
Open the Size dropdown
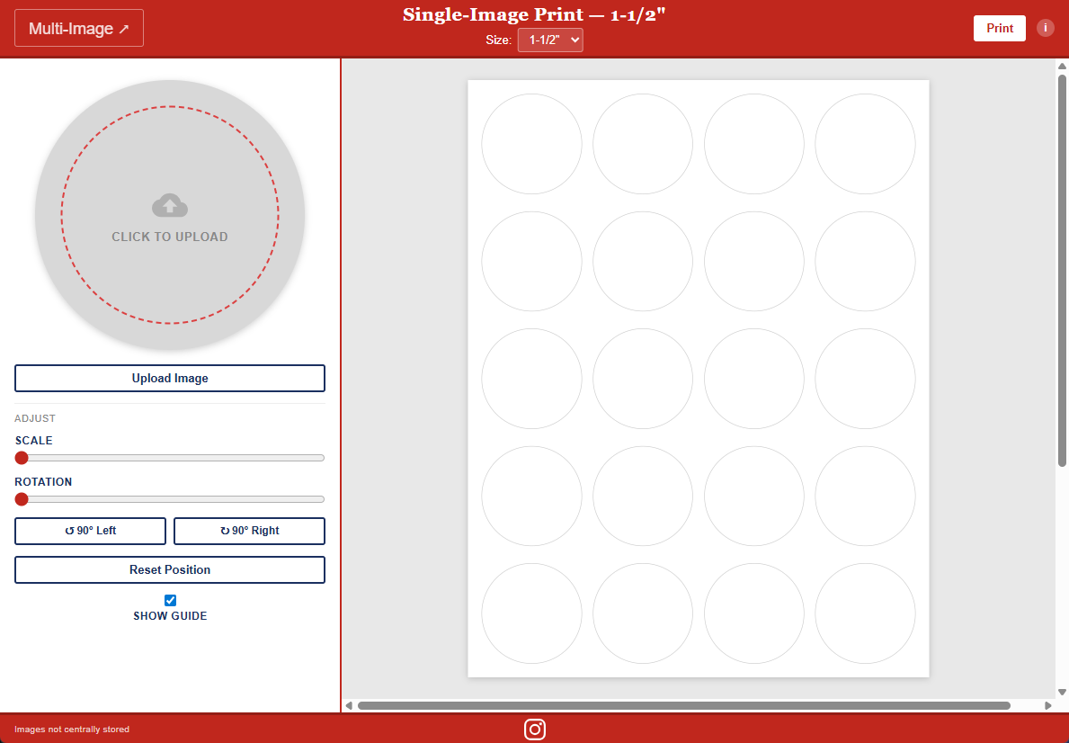pyautogui.click(x=550, y=40)
